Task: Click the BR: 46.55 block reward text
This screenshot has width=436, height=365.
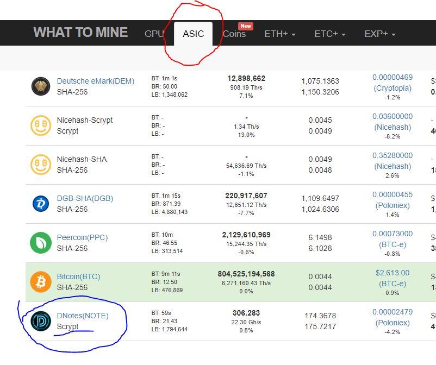Action: [164, 243]
